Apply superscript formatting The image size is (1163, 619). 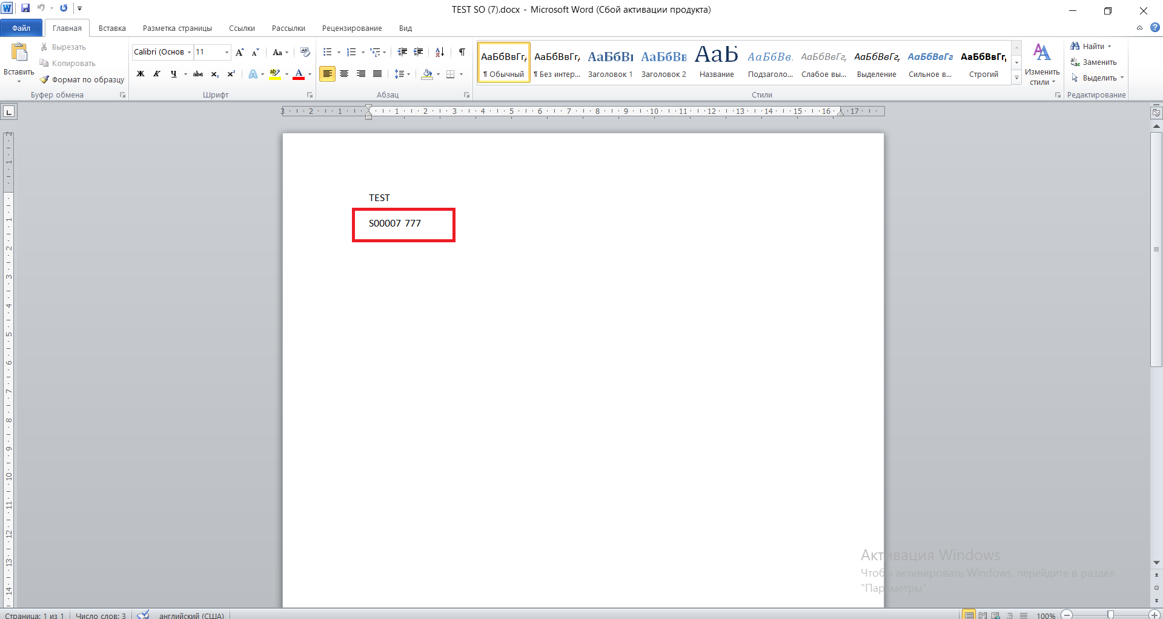[231, 74]
